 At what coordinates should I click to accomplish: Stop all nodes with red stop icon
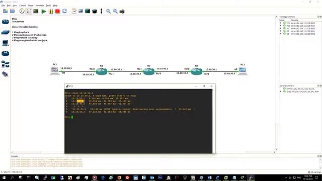tap(57, 11)
